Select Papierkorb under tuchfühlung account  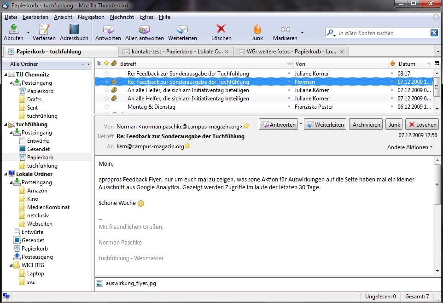coord(40,157)
